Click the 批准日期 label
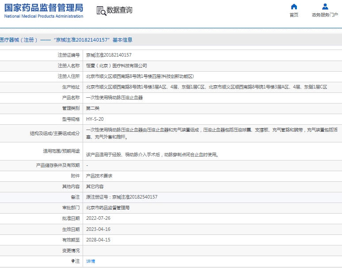Screen dimensions: 342x268 [x=71, y=218]
